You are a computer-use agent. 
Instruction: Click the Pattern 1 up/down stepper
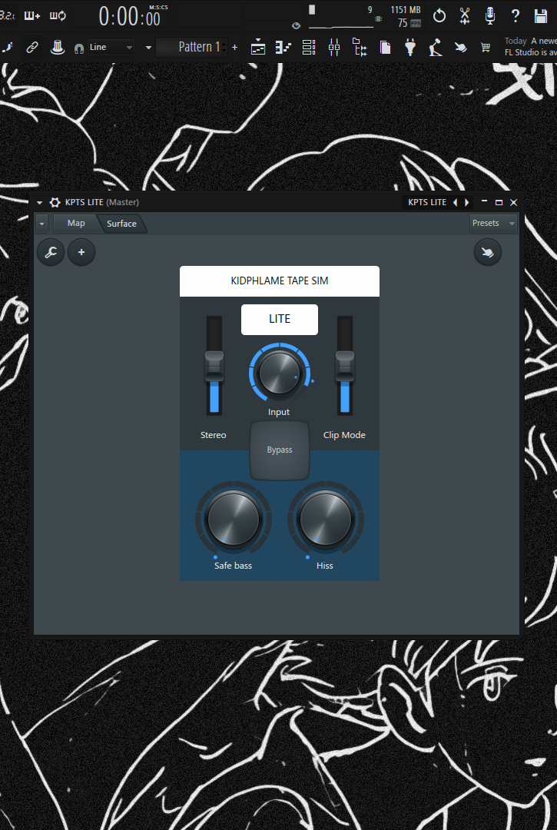coord(224,47)
